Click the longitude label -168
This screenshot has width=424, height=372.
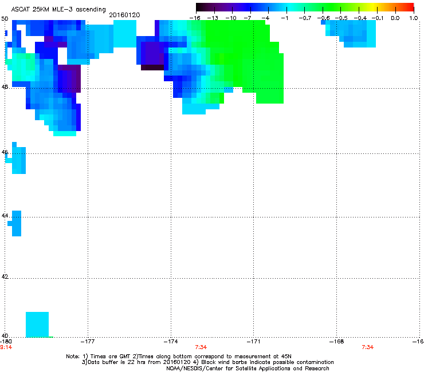pos(337,342)
